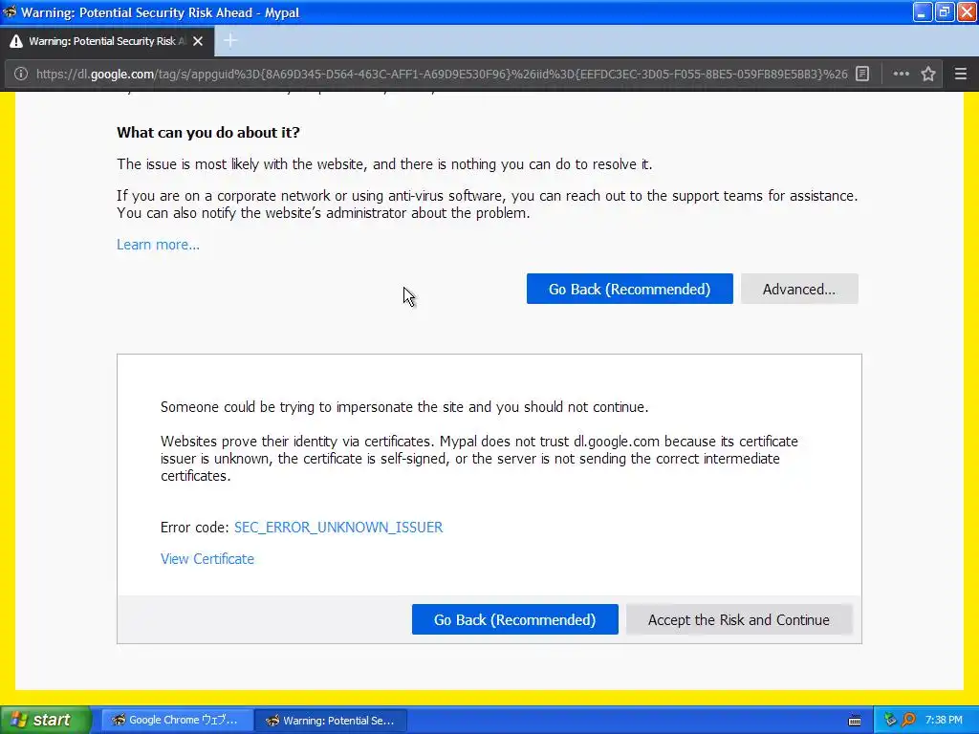Minimize the Mypal browser window
Viewport: 979px width, 734px height.
(923, 11)
